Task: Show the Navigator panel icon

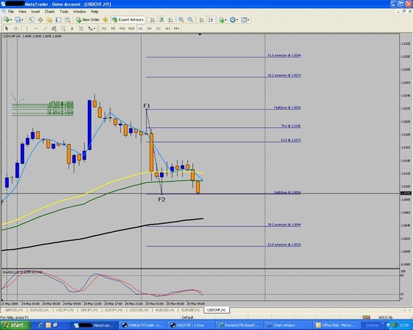Action: point(50,20)
